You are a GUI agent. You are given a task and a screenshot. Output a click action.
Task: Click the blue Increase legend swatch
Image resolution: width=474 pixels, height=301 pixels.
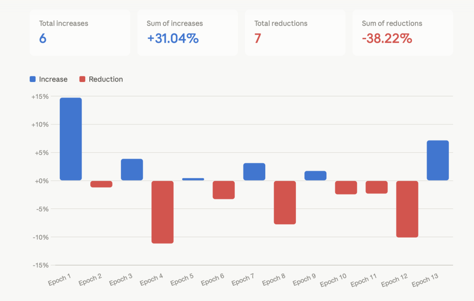33,79
